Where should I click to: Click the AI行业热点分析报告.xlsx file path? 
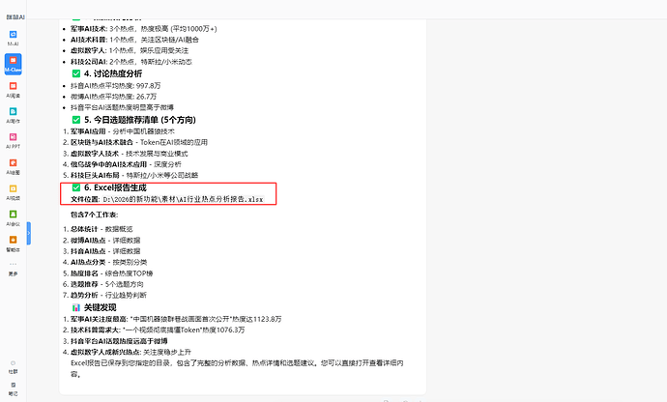point(184,199)
